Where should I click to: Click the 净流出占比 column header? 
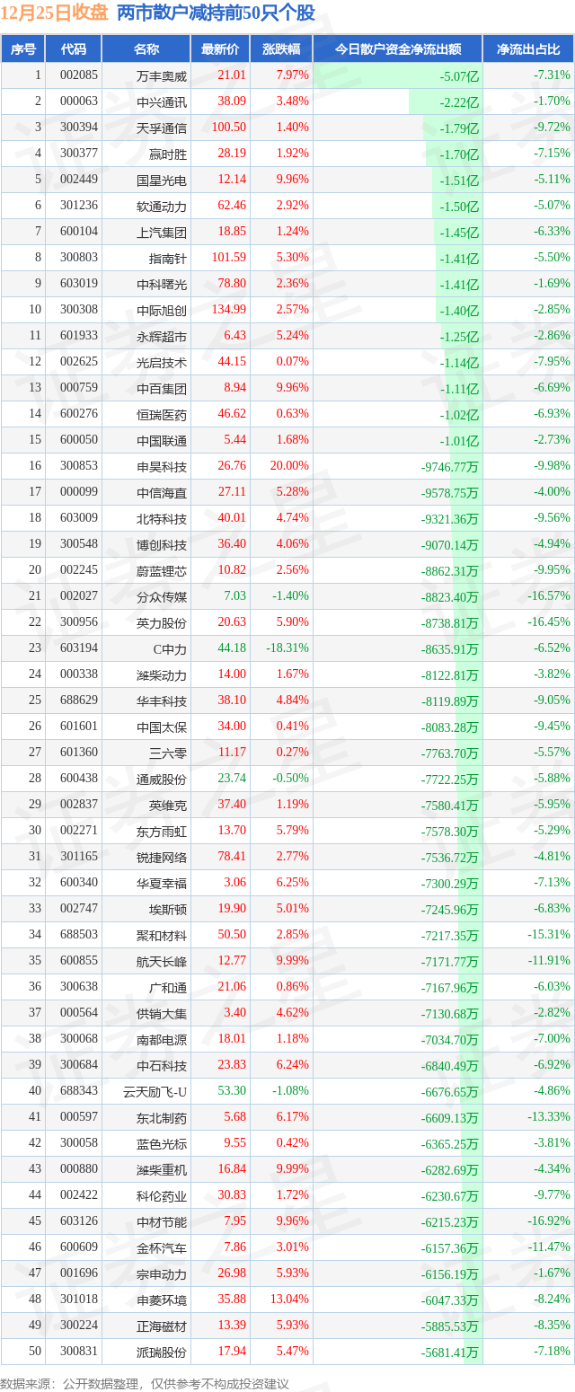(528, 48)
